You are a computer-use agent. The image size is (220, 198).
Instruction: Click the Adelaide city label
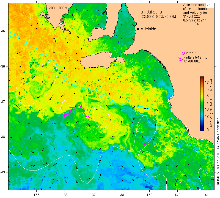[148, 29]
